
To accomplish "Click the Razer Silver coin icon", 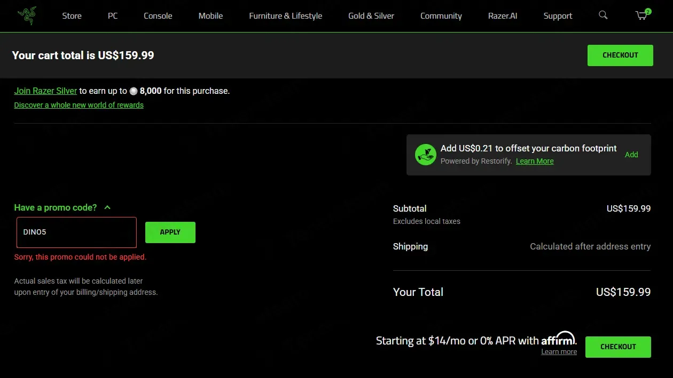I will pos(134,91).
